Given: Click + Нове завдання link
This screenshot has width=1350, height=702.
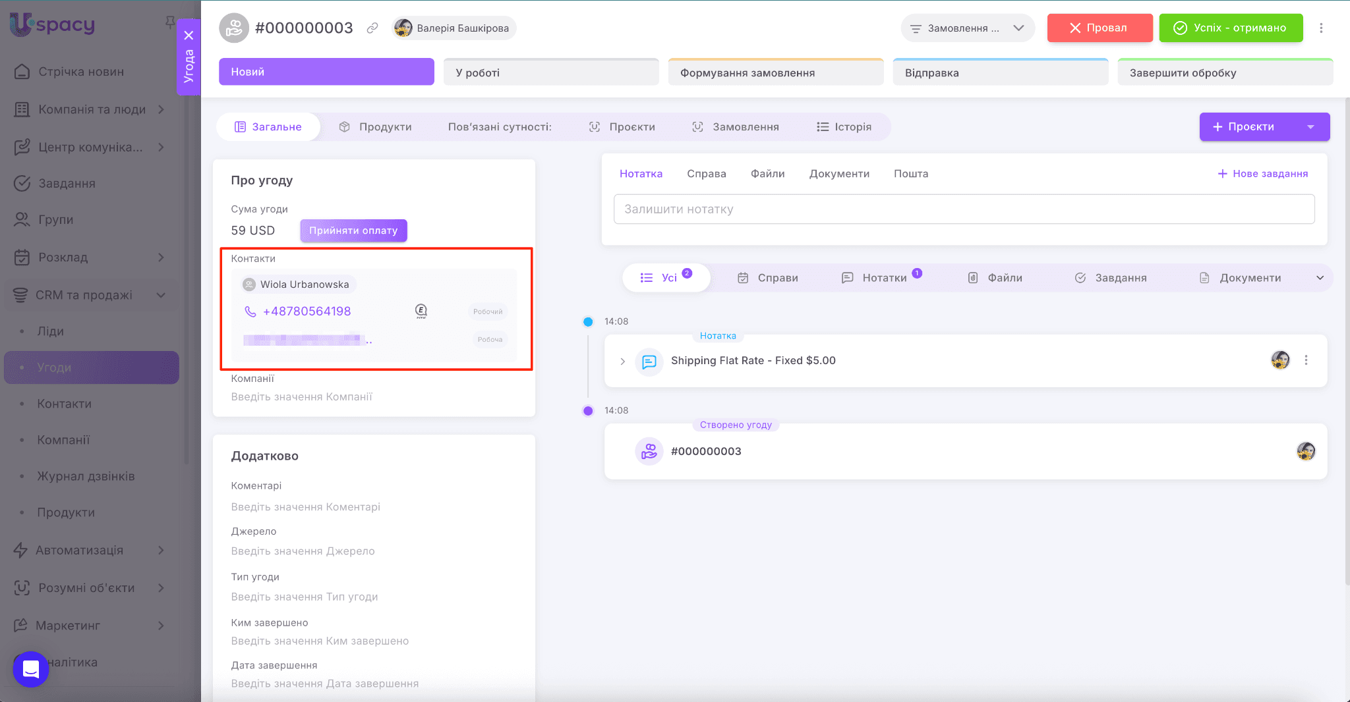Looking at the screenshot, I should (1262, 173).
